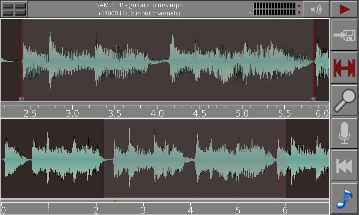Click the green marker on the lower time ruler
Screen dimensions: 359x215
click(x=115, y=201)
